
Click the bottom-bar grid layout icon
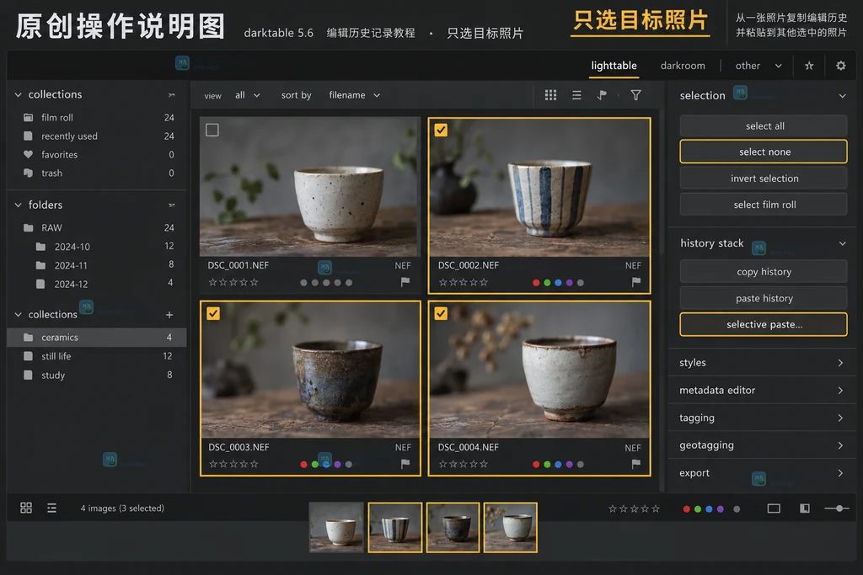click(26, 508)
